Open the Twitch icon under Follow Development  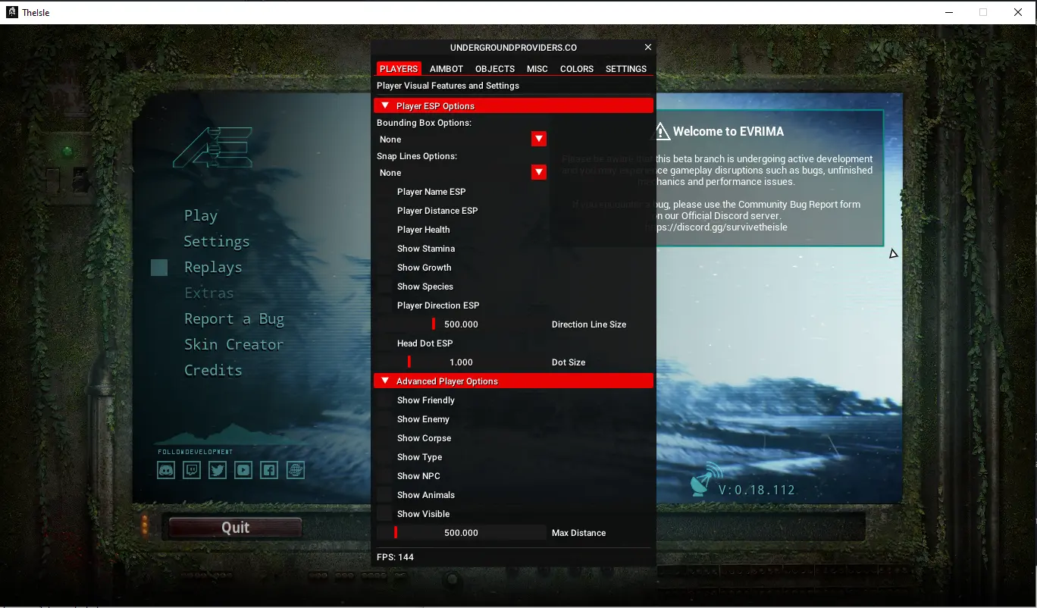click(192, 470)
